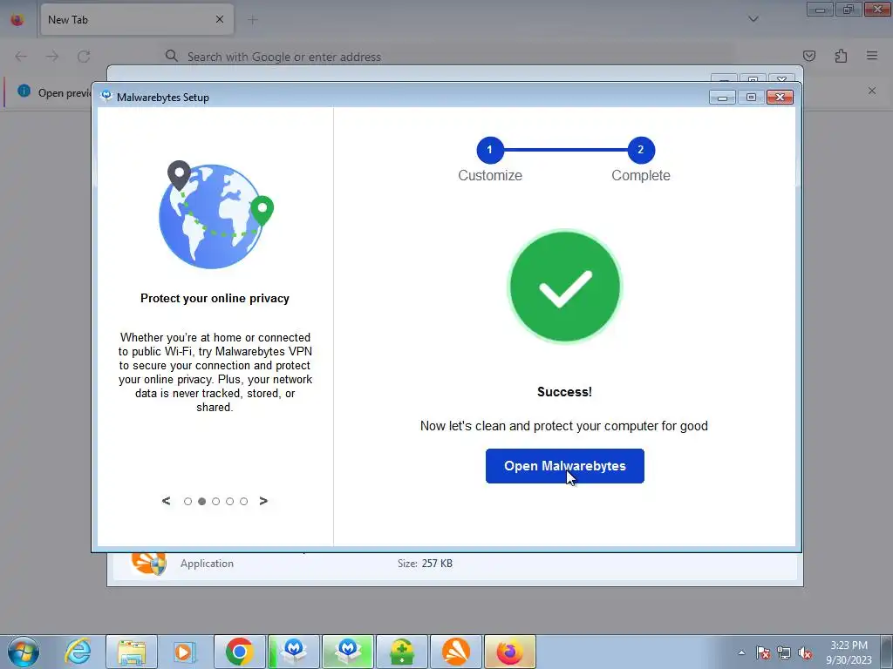
Task: Click Firefox back arrow
Action: pyautogui.click(x=21, y=57)
